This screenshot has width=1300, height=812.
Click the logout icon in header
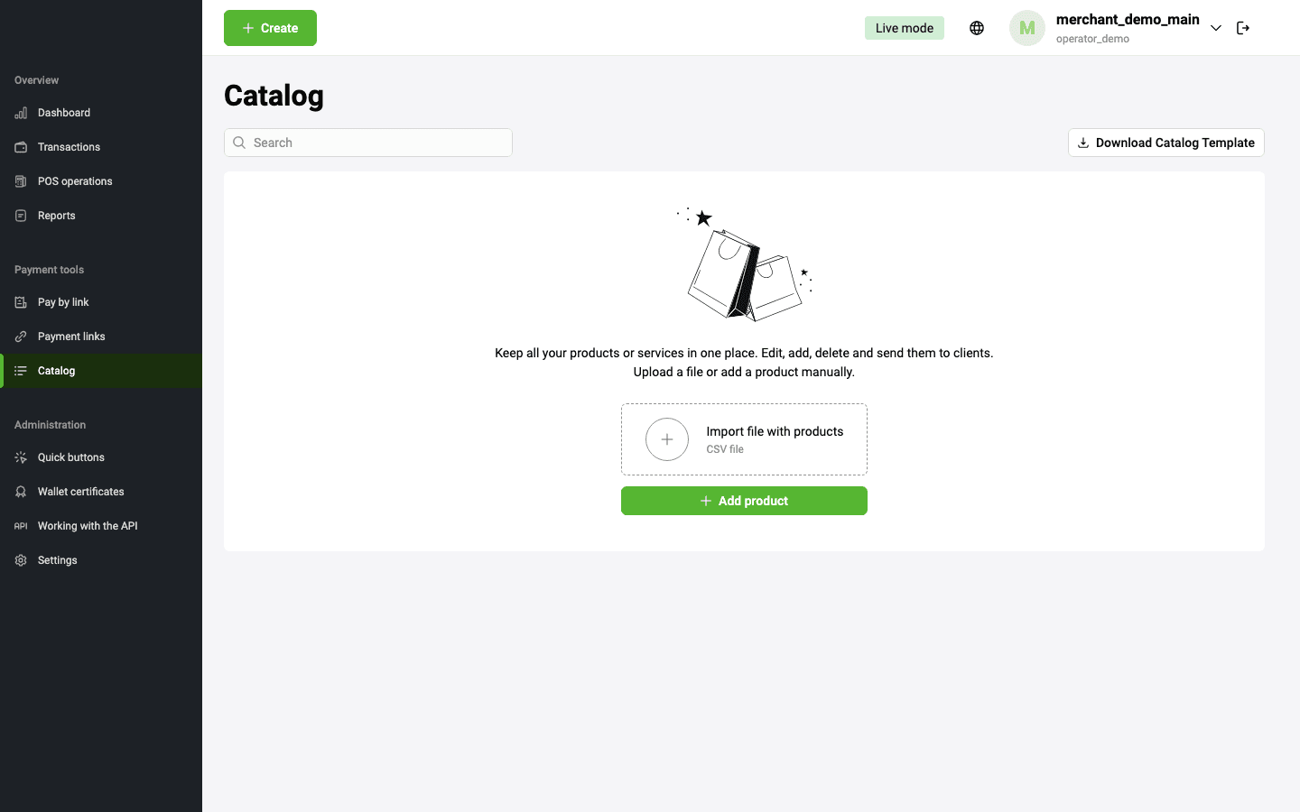pos(1243,28)
